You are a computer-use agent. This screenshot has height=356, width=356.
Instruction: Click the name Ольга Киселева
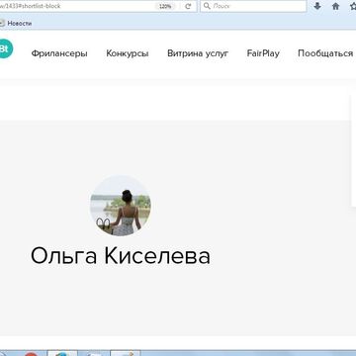pos(121,256)
